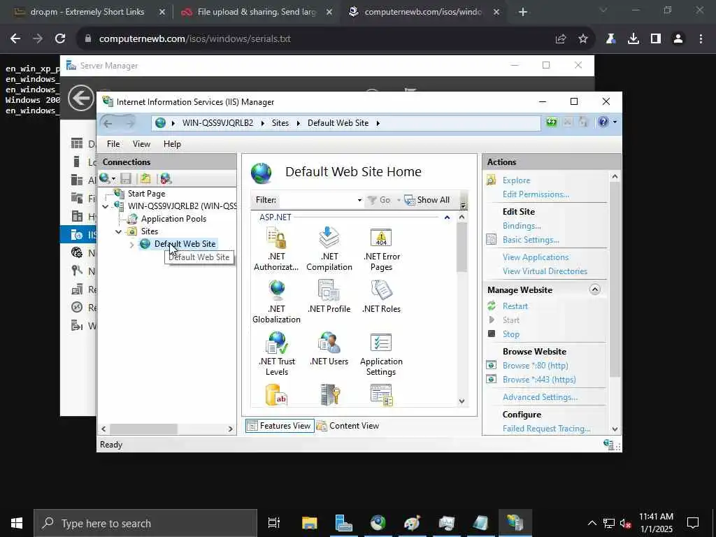Screen dimensions: 716x537
Task: Open the View menu in IIS Manager
Action: 141,144
